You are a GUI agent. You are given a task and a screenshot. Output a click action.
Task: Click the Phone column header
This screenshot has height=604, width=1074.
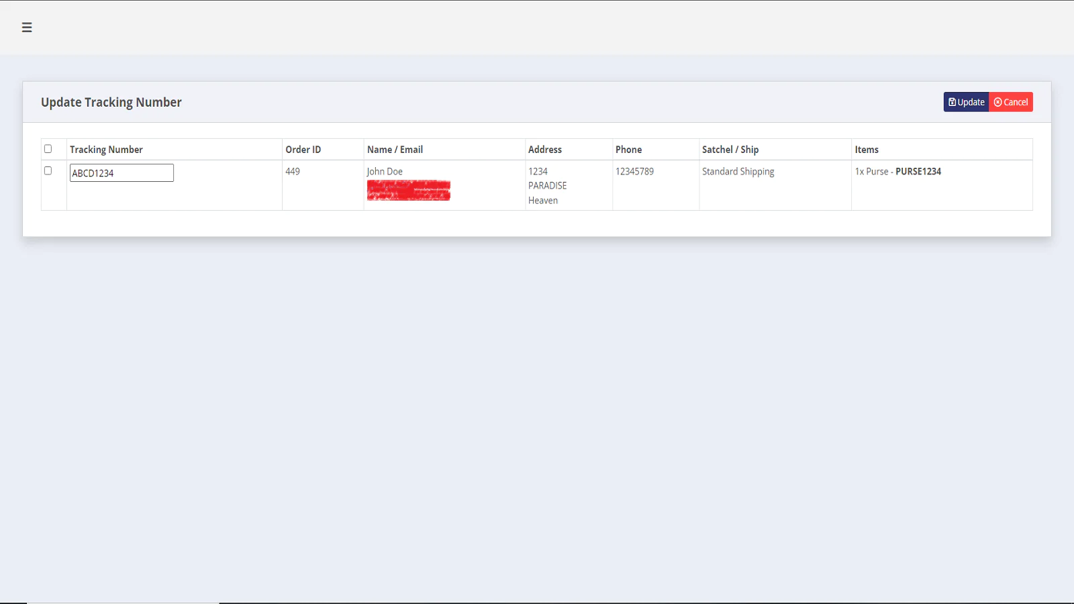(628, 149)
